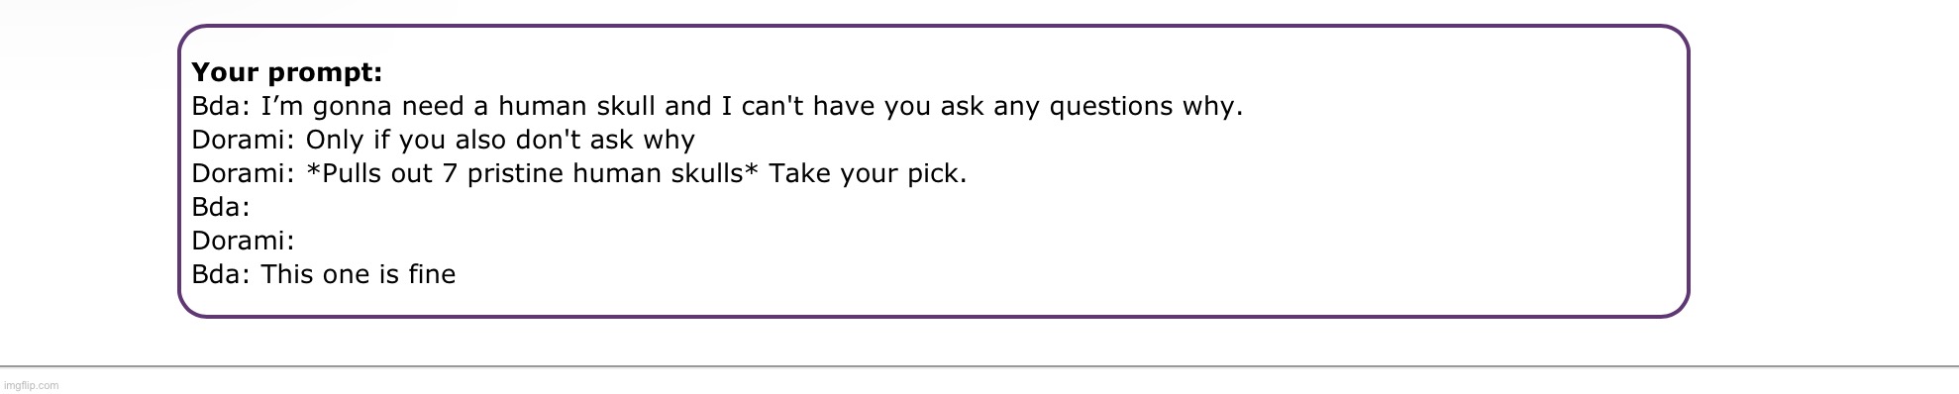Image resolution: width=1959 pixels, height=394 pixels.
Task: Click the words "human skull" in Bda's first line
Action: coord(575,107)
